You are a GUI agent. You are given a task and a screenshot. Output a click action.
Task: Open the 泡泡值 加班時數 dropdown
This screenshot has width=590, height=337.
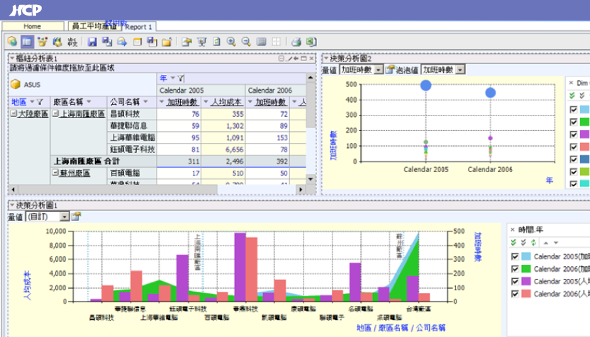coord(460,69)
